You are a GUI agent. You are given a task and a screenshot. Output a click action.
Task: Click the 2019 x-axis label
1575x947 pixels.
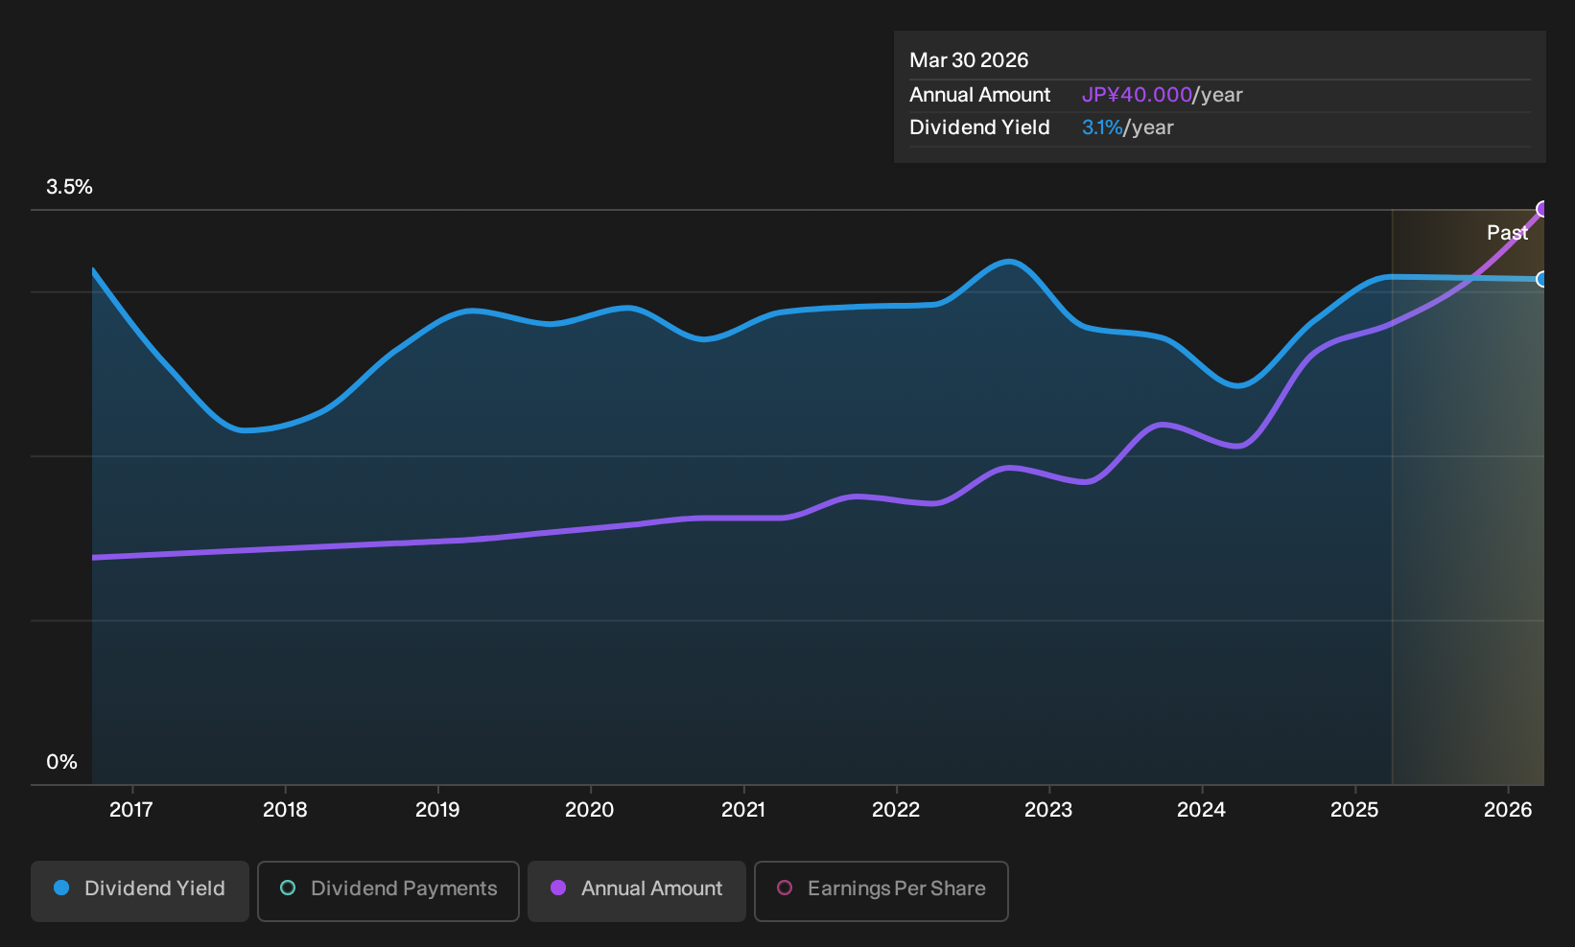[437, 810]
